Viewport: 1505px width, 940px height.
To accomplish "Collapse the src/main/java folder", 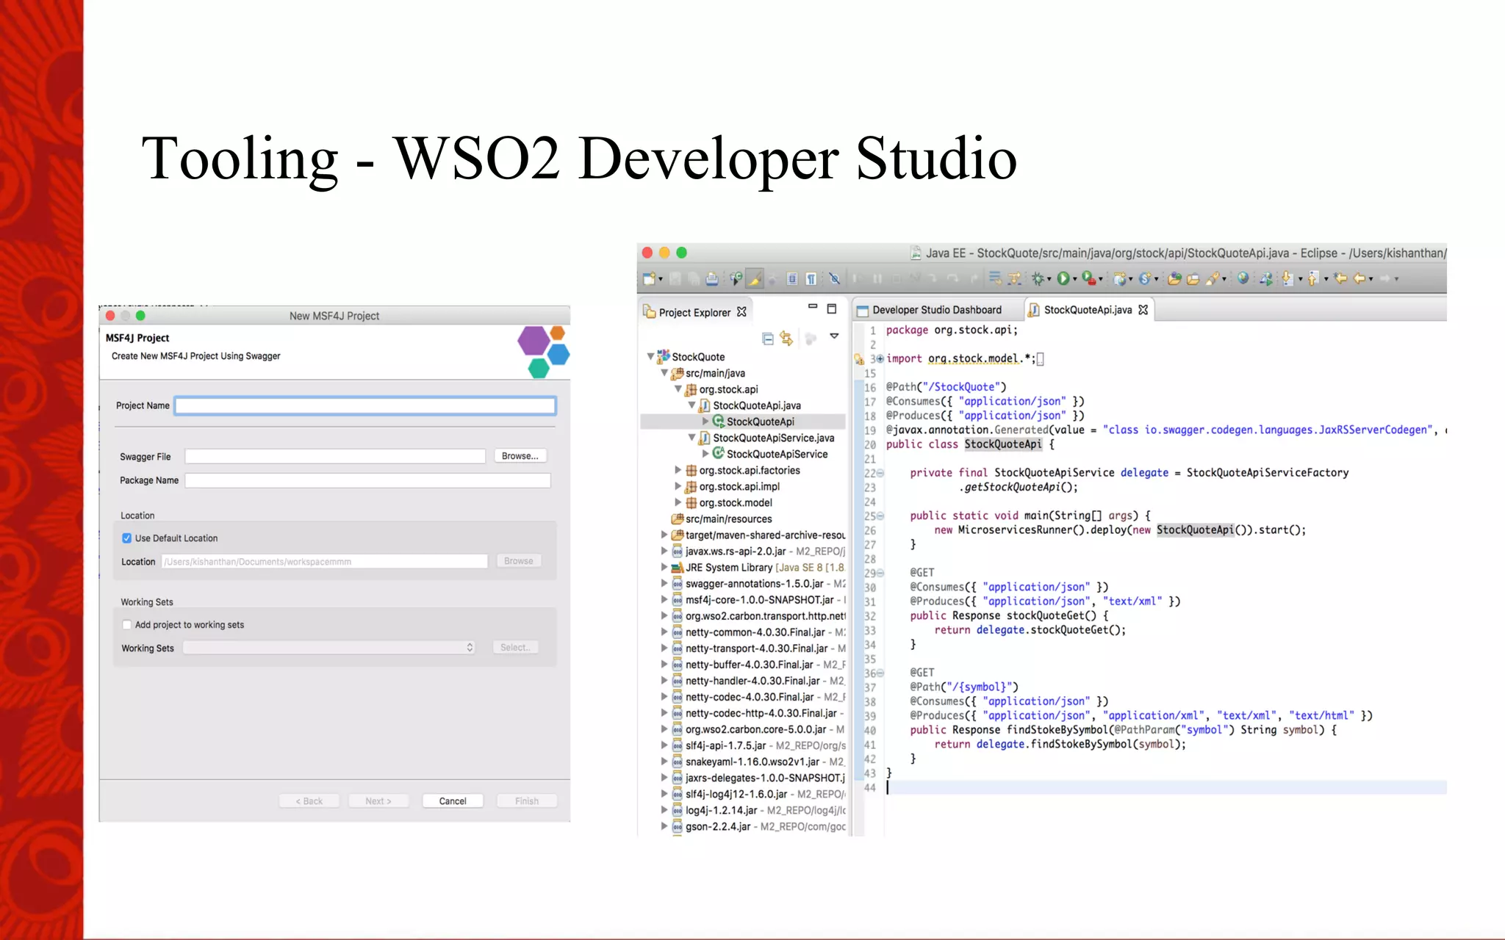I will click(664, 373).
